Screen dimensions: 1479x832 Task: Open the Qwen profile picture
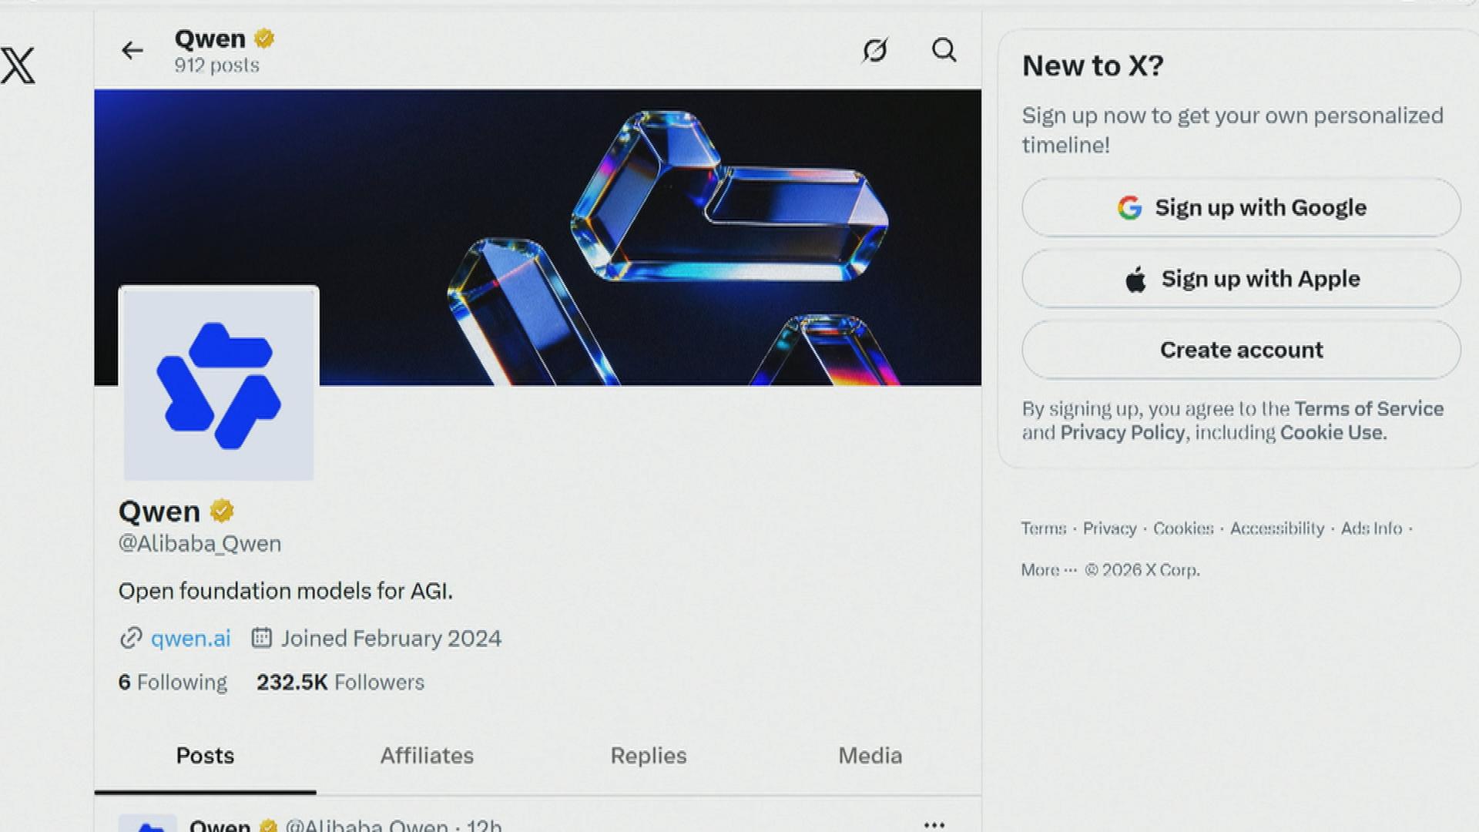[x=219, y=384]
